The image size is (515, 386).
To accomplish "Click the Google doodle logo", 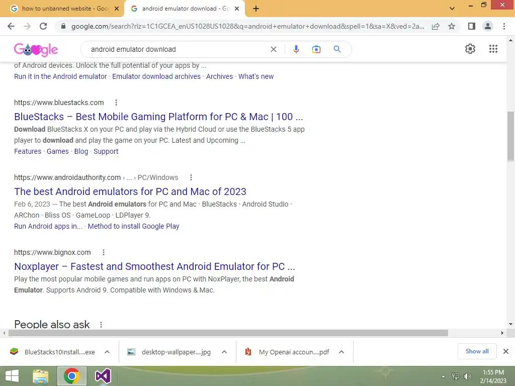I will coord(36,49).
